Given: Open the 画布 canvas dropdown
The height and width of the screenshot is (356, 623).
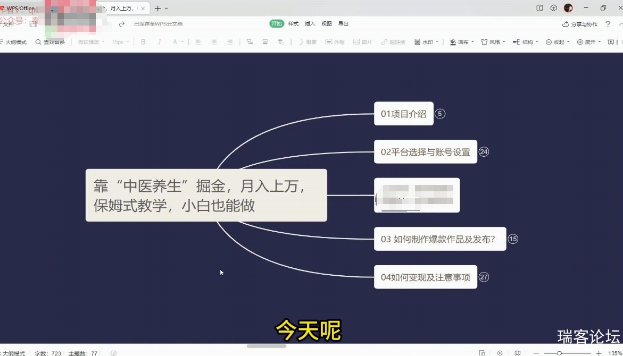Looking at the screenshot, I should [462, 42].
